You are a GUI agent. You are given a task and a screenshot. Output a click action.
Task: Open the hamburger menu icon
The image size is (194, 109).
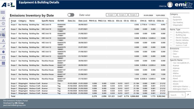point(3,12)
